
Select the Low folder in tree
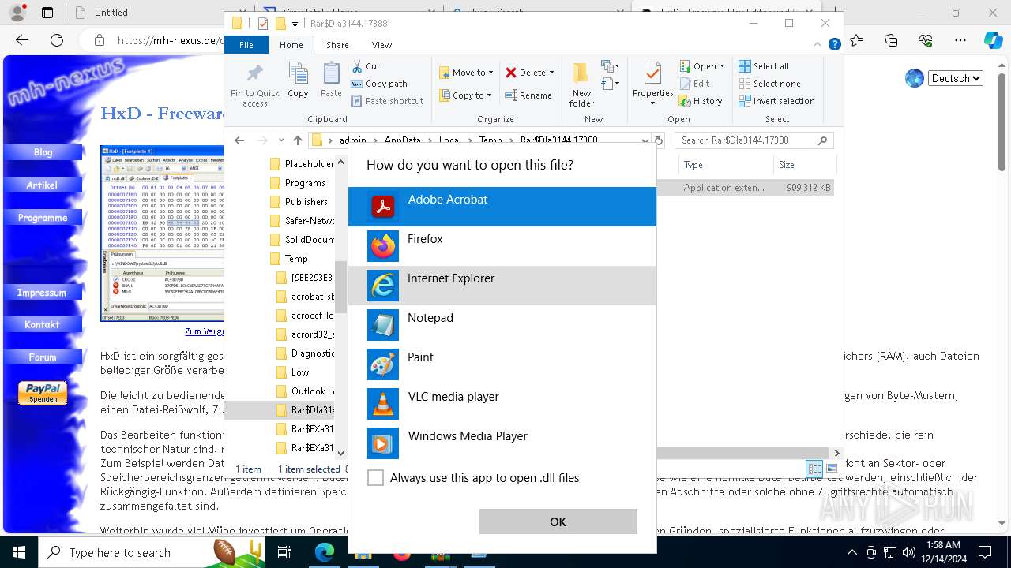click(x=293, y=372)
